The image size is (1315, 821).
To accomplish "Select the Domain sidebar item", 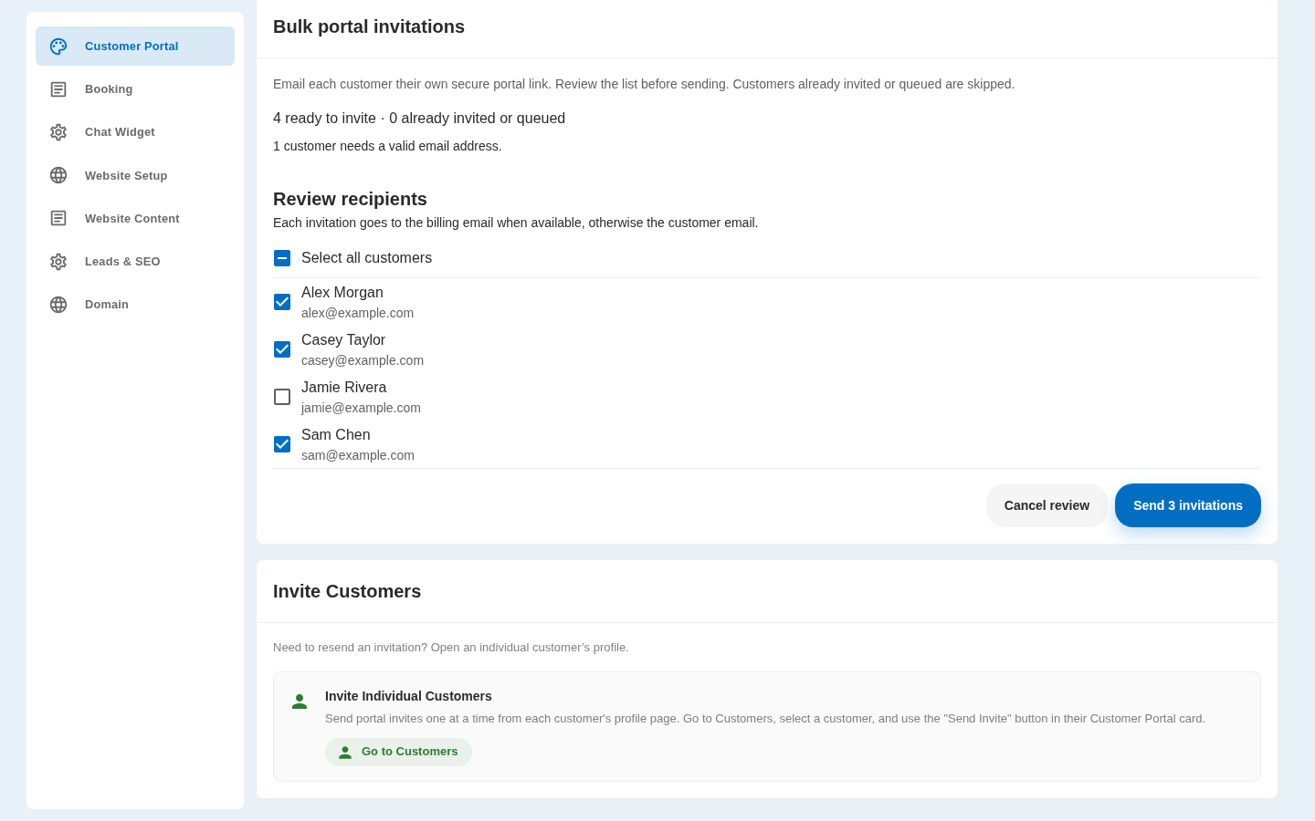I will coord(135,305).
